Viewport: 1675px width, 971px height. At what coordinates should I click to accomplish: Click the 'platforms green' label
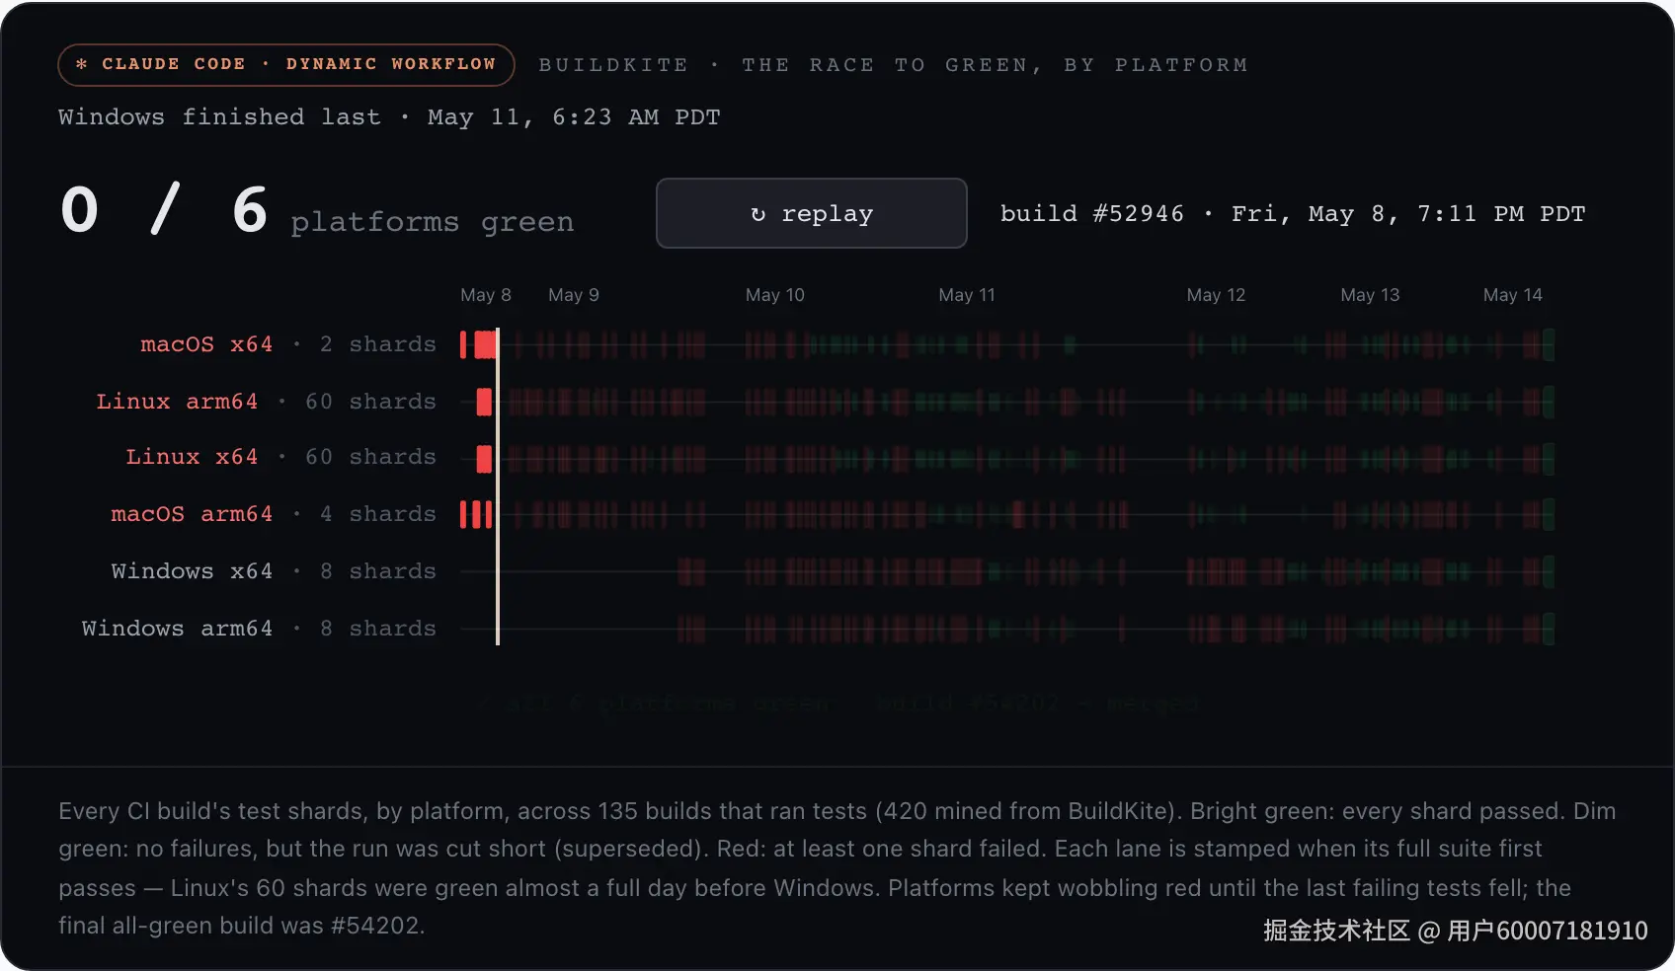pyautogui.click(x=432, y=222)
